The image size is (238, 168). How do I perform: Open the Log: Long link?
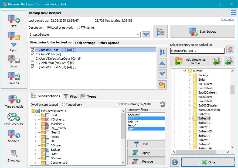click(227, 19)
